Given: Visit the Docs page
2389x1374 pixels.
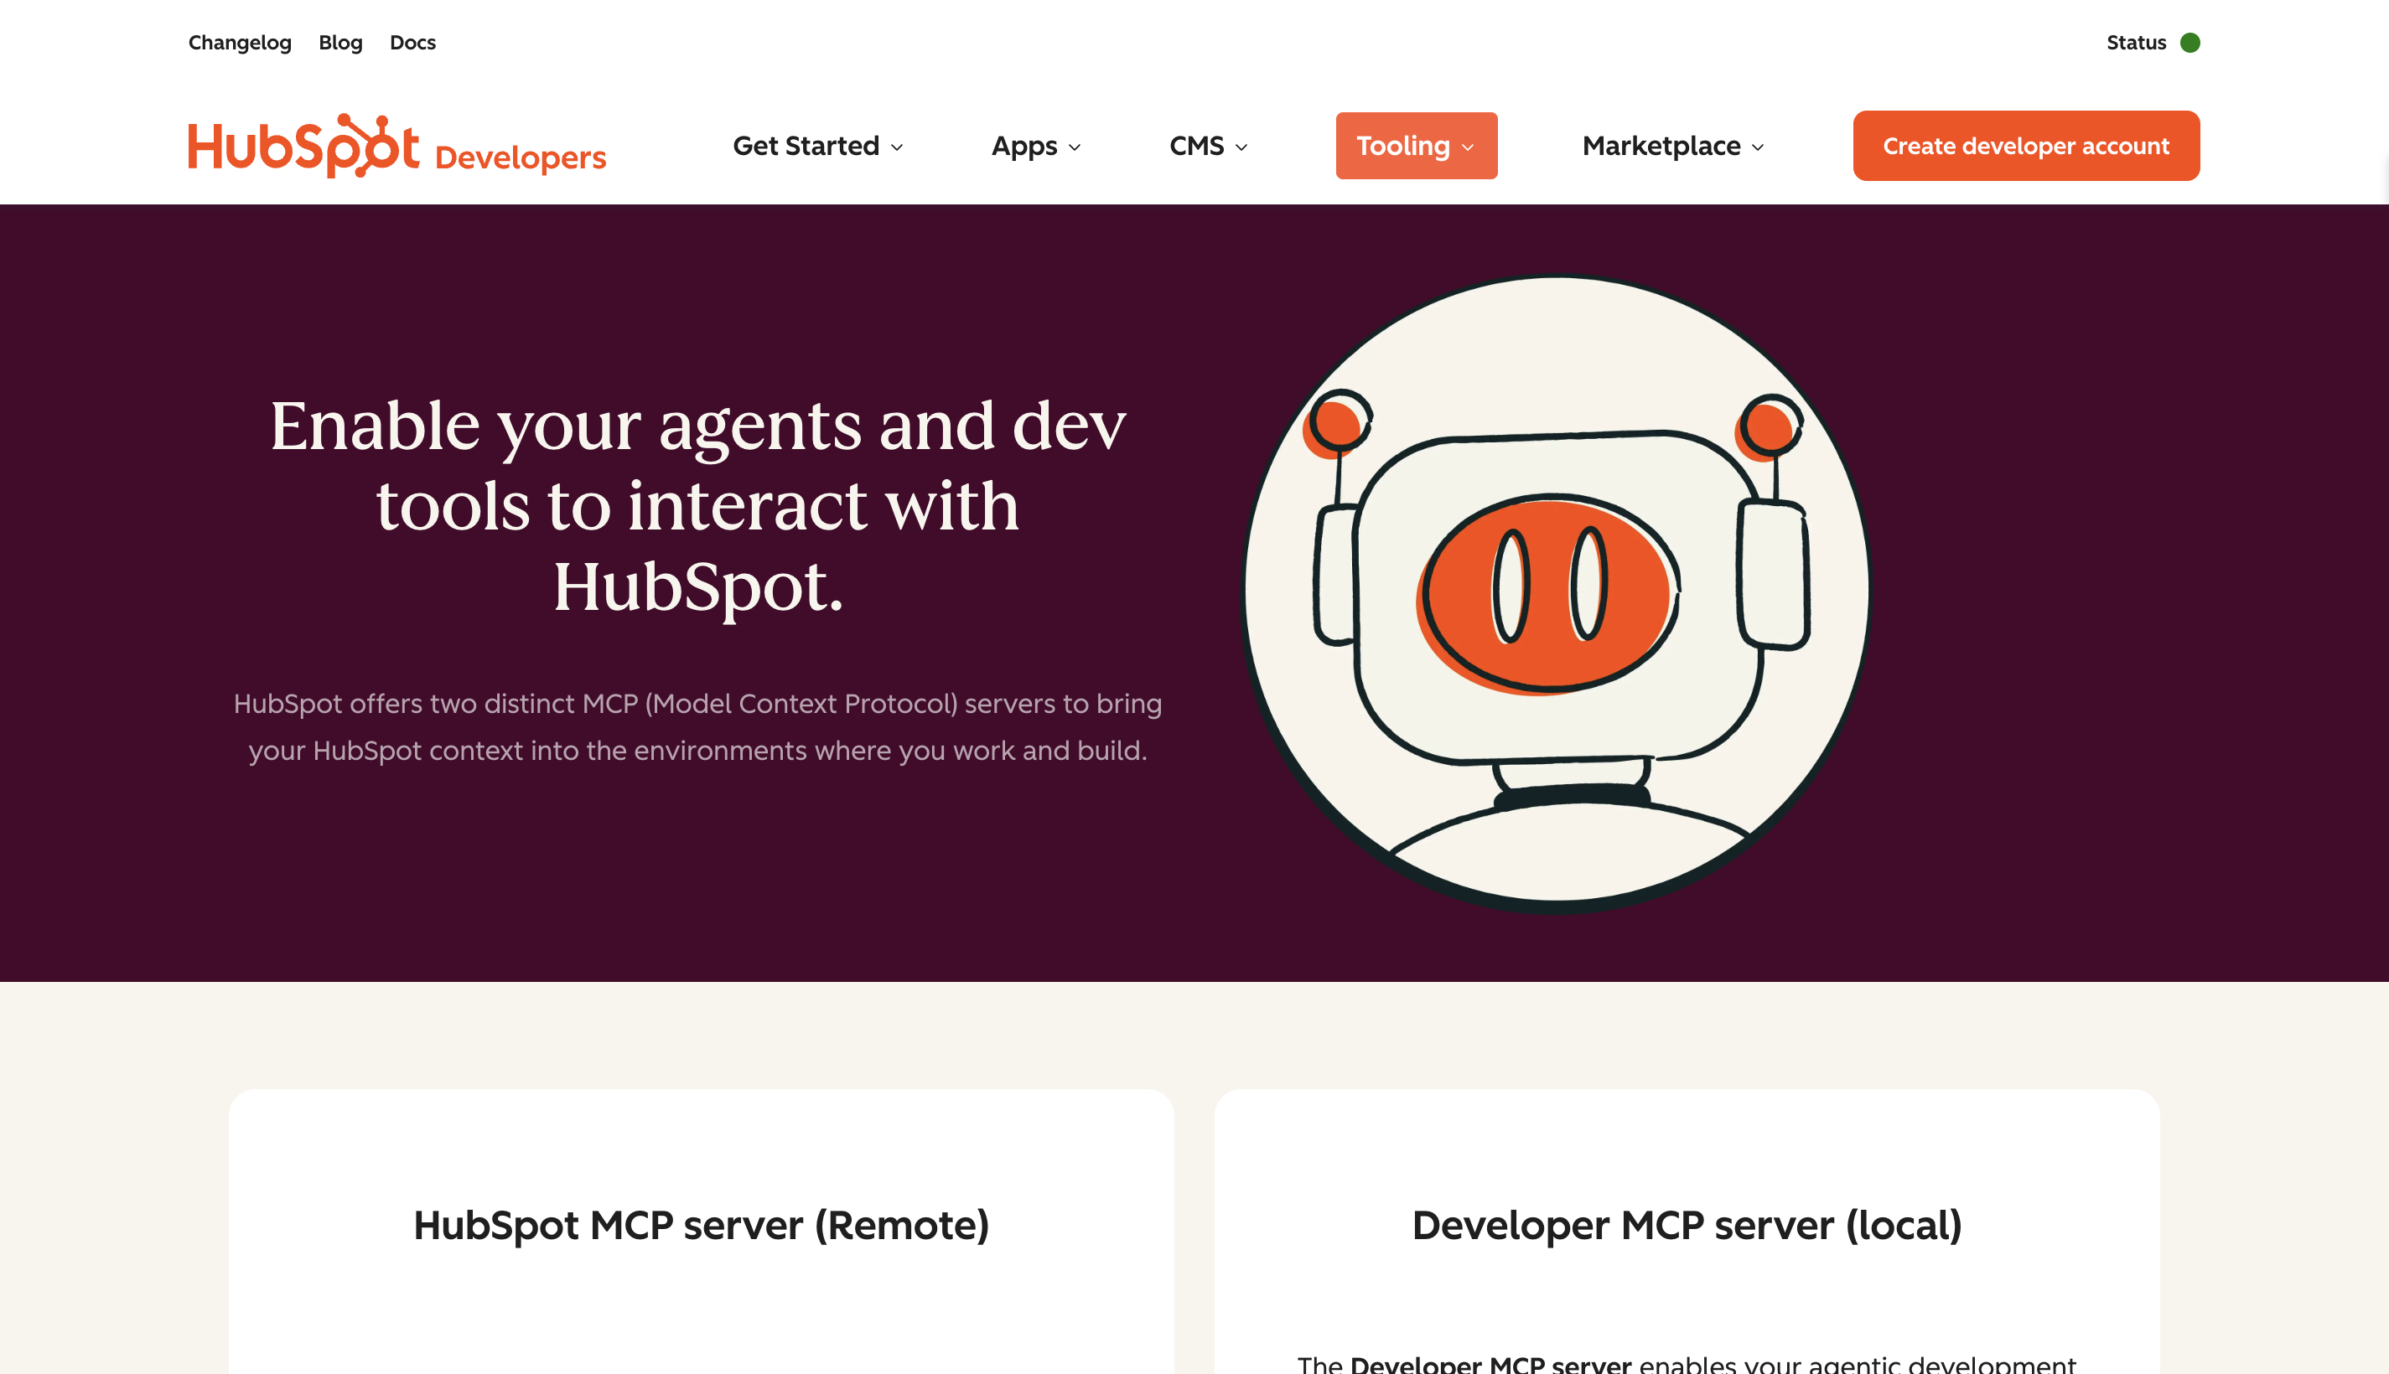Looking at the screenshot, I should (x=412, y=43).
